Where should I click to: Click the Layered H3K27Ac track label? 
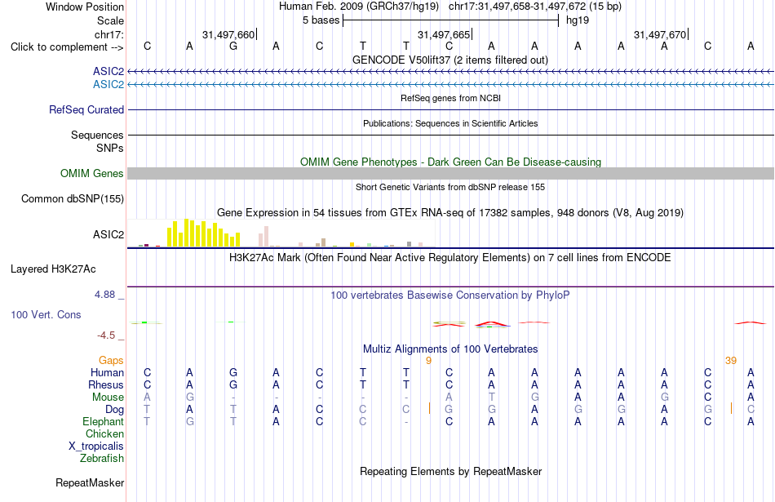53,269
